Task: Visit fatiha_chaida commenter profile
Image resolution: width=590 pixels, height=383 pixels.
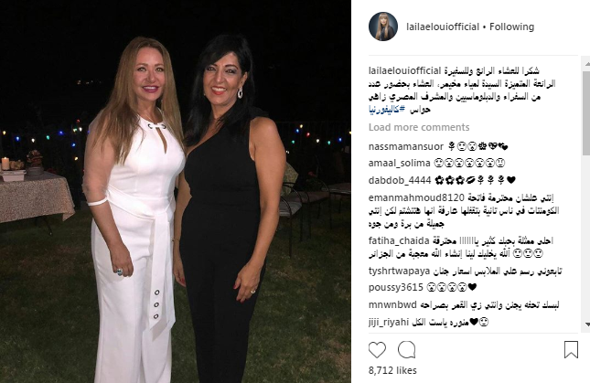Action: pyautogui.click(x=399, y=240)
